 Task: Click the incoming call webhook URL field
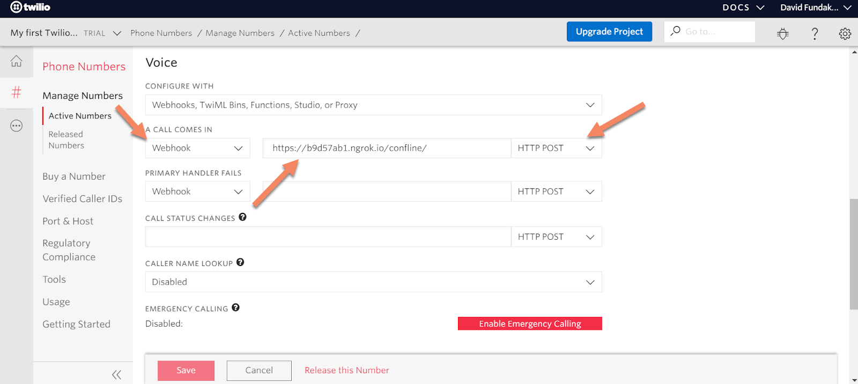coord(387,148)
